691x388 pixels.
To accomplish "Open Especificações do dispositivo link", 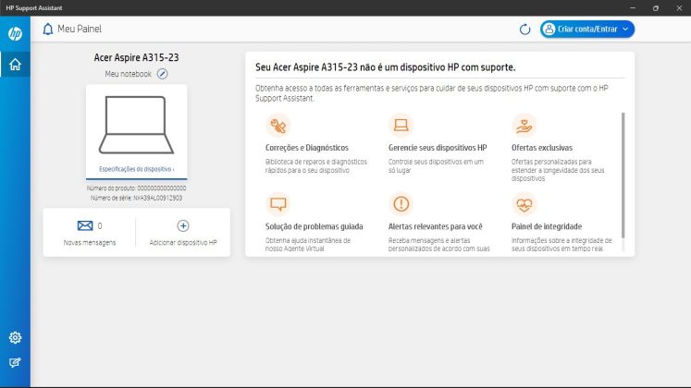I will (136, 169).
